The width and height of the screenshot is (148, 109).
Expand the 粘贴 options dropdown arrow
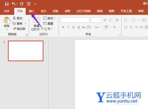click(x=7, y=29)
